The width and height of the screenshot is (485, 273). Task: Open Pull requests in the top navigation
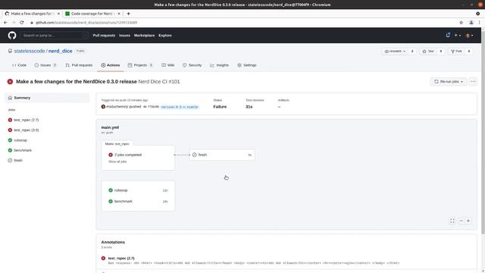coord(104,36)
